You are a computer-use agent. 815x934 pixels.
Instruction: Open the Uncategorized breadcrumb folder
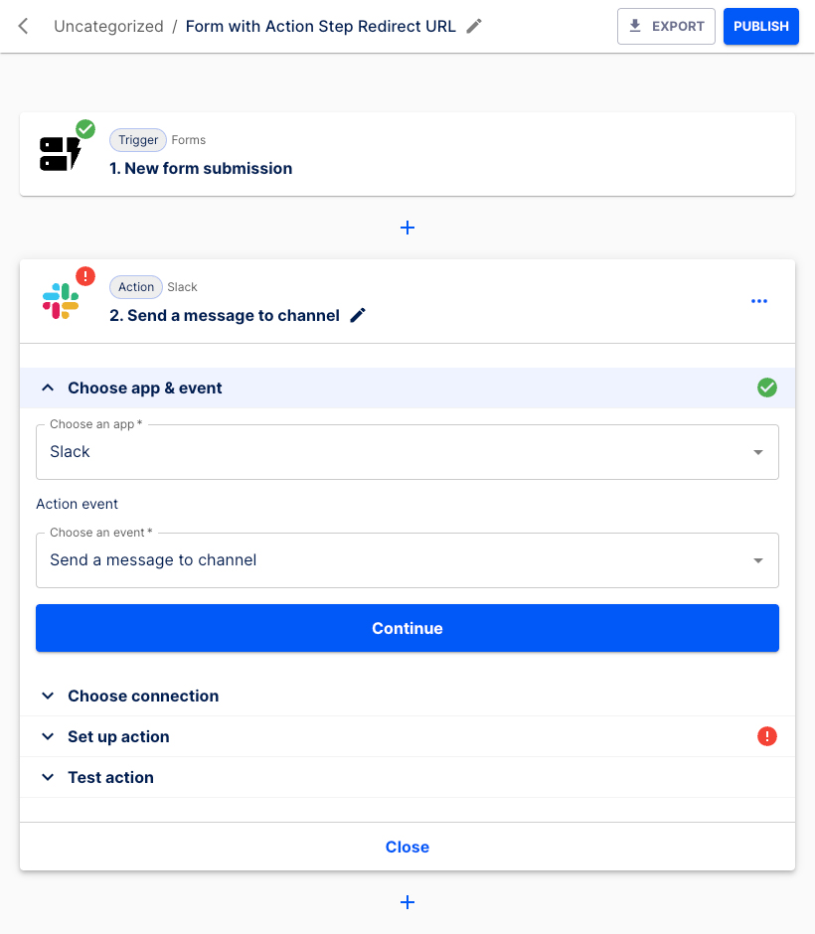coord(108,26)
